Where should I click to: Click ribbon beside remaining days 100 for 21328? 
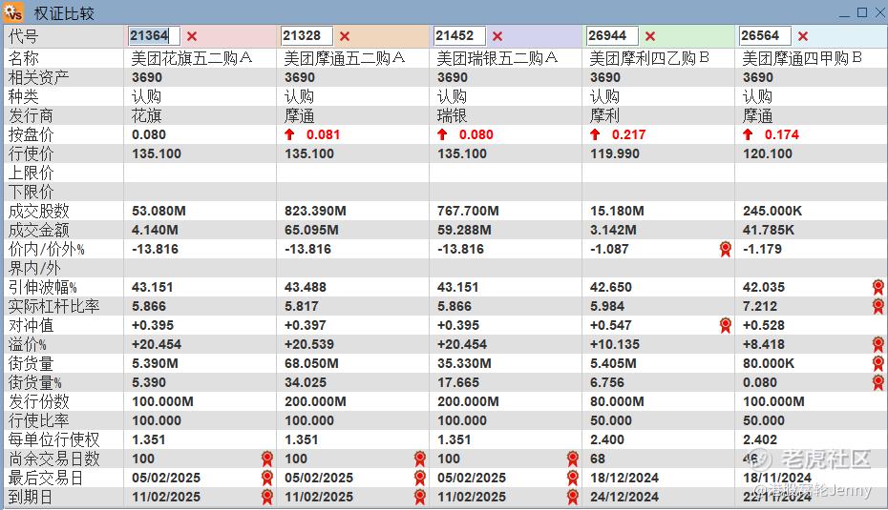coord(420,459)
